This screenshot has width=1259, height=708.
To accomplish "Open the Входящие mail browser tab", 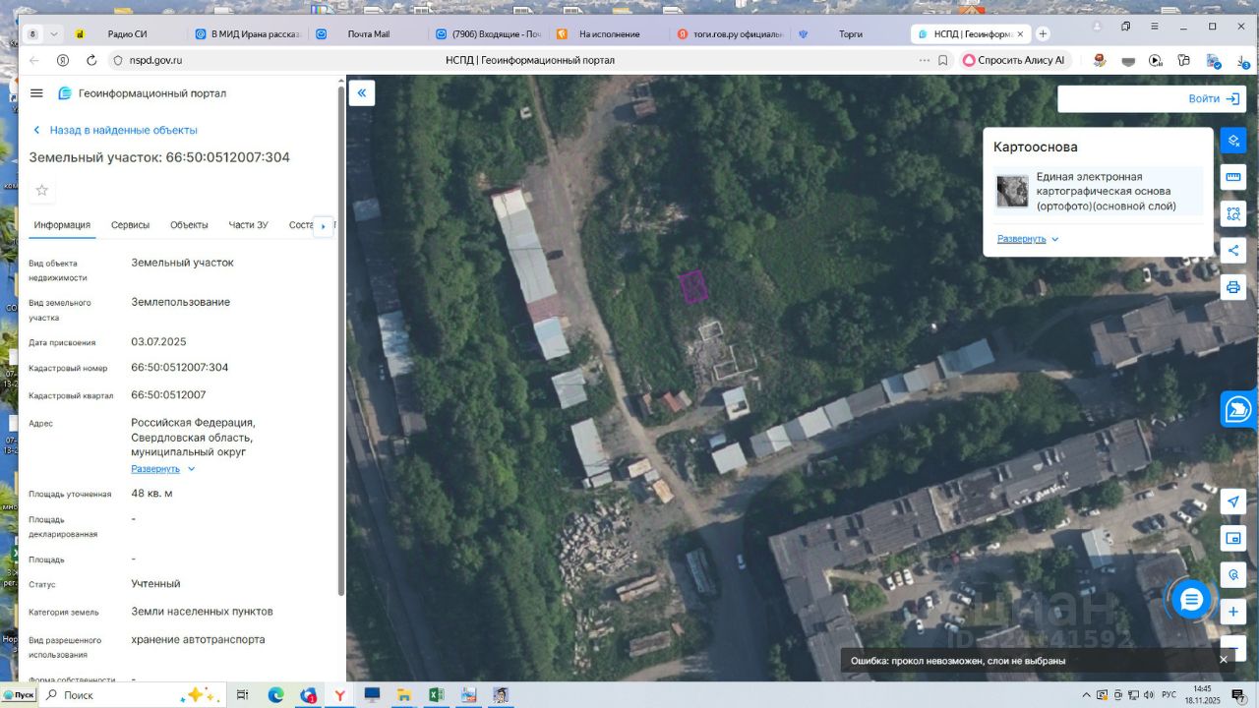I will pos(488,33).
